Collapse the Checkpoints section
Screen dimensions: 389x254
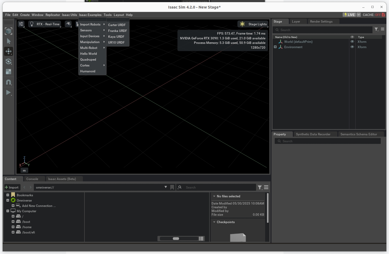coord(214,222)
